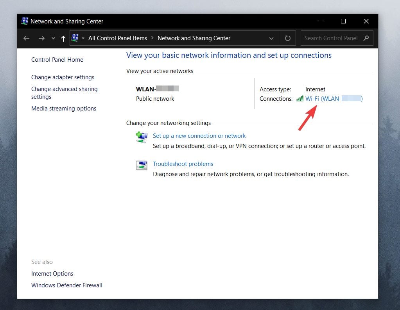Open the Wi-Fi (WLAN) connection link
400x310 pixels.
pos(334,98)
